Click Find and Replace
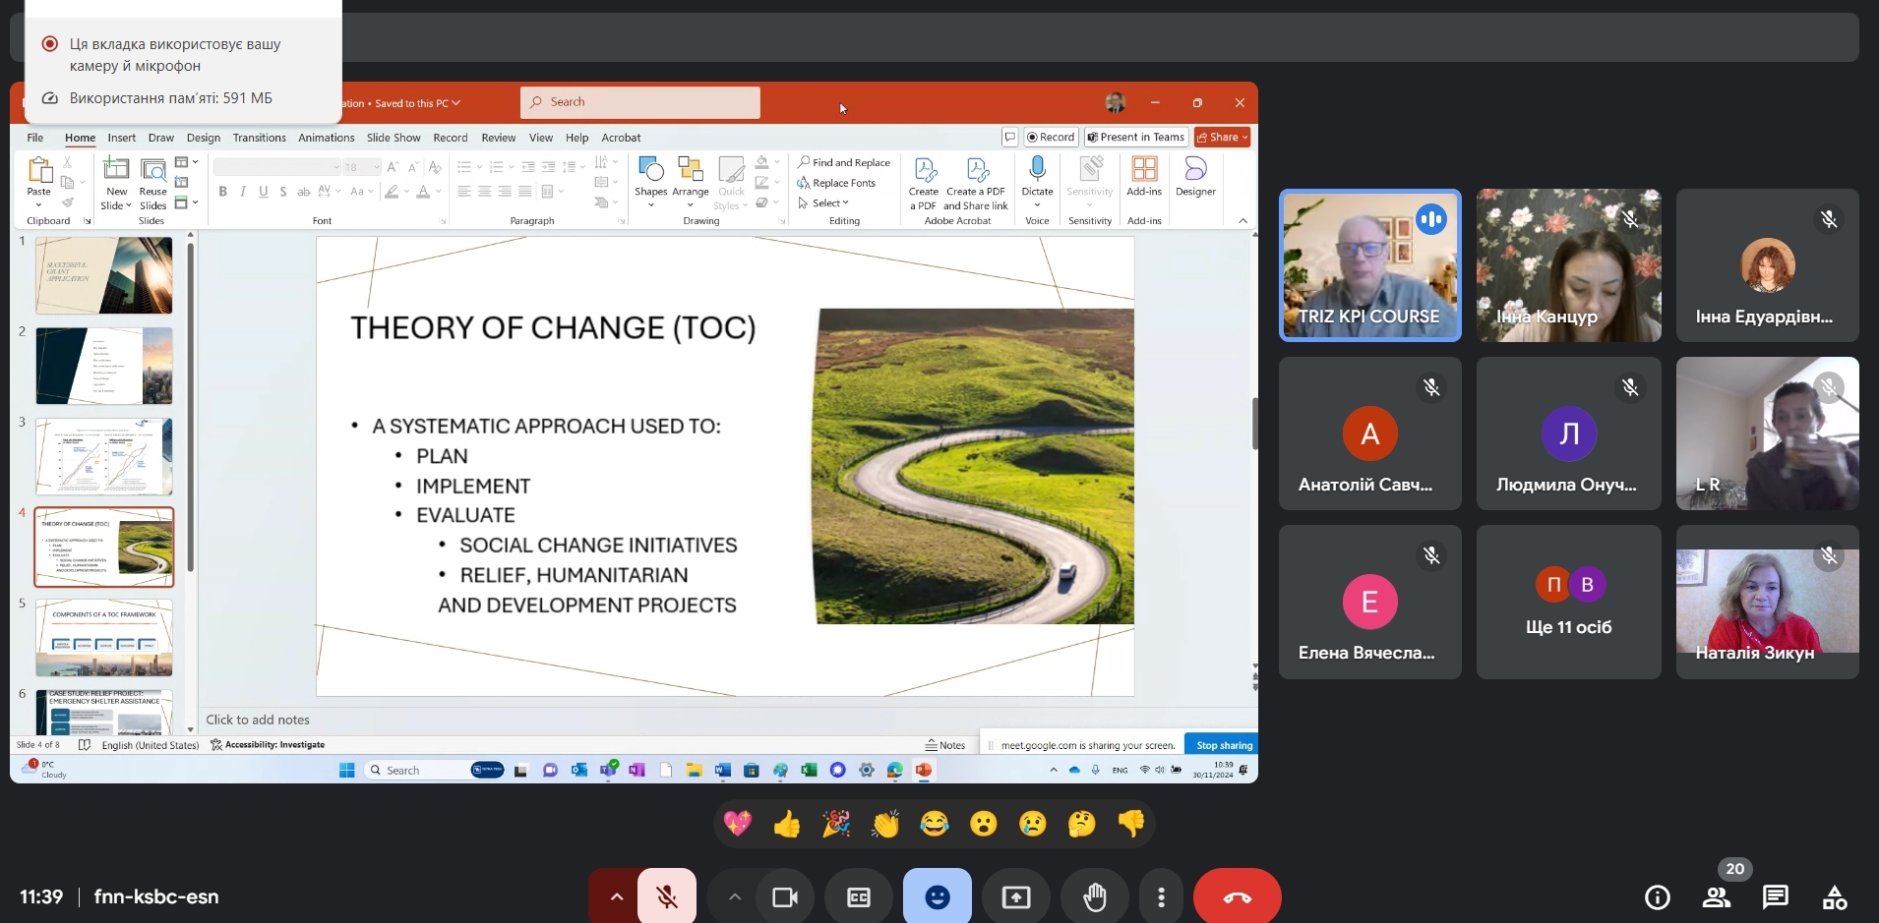Screen dimensions: 1879x923 click(844, 162)
